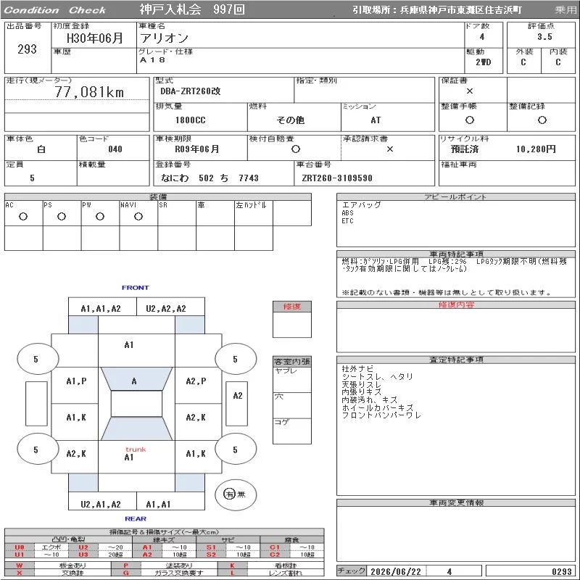Click the AC equipment circle mark

(23, 217)
